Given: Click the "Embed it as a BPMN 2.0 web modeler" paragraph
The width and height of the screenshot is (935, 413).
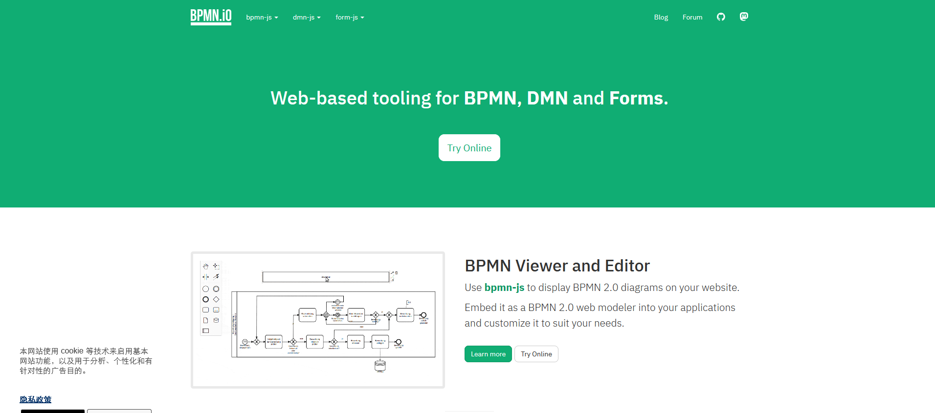Looking at the screenshot, I should (600, 315).
